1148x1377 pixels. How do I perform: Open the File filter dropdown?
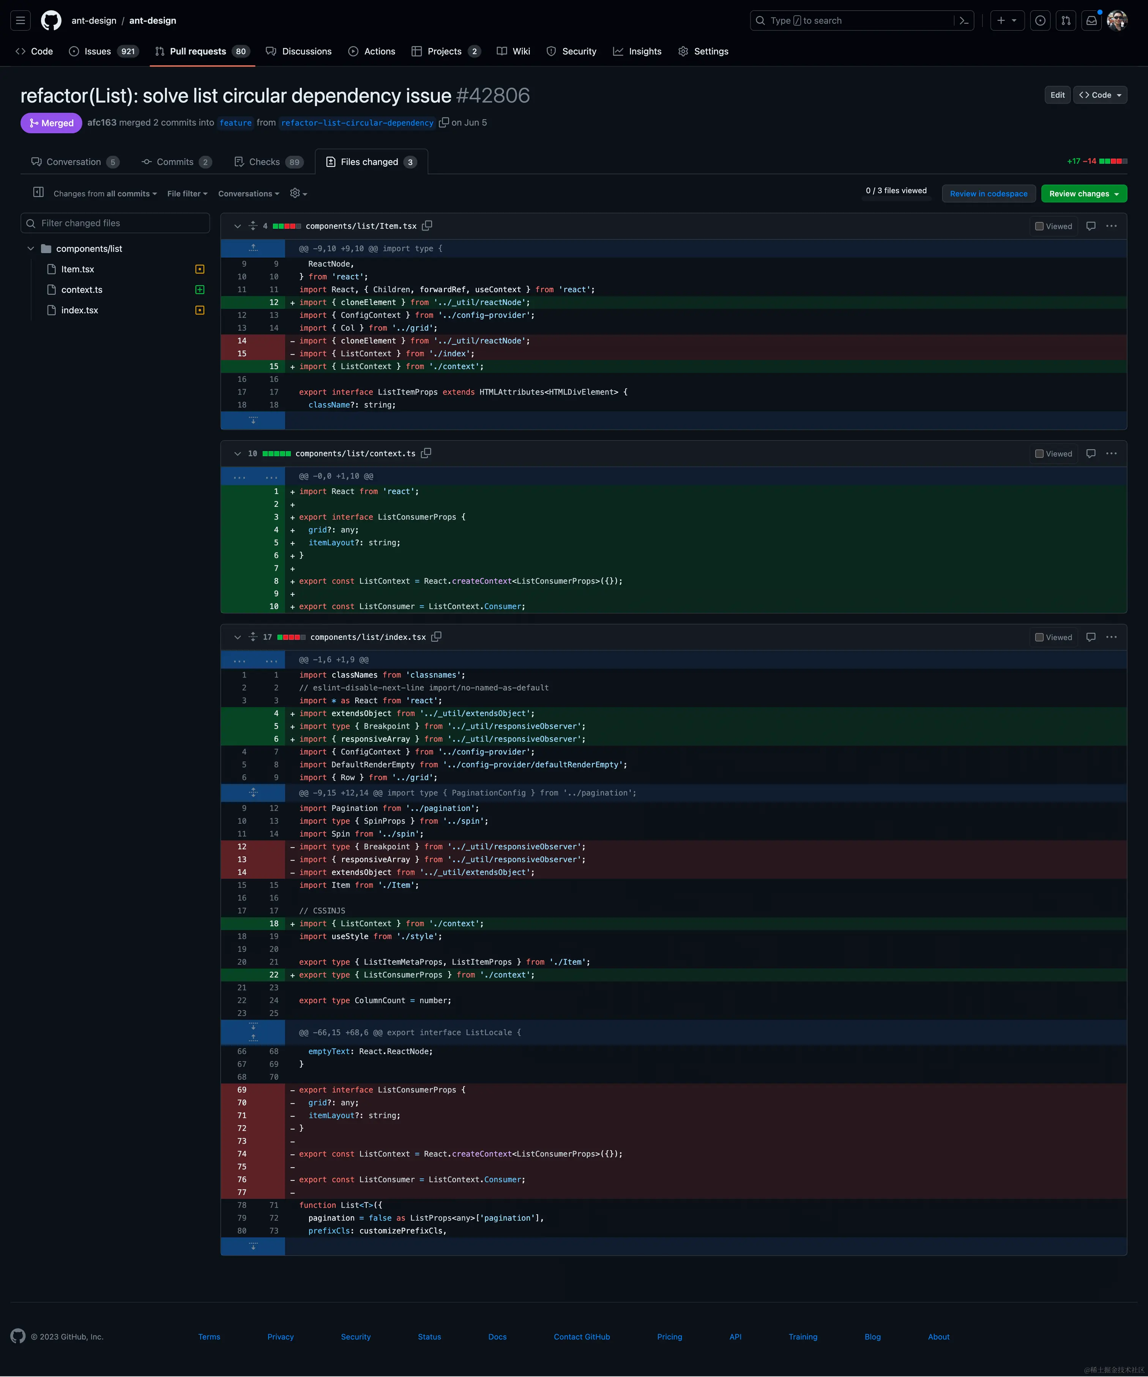tap(187, 193)
